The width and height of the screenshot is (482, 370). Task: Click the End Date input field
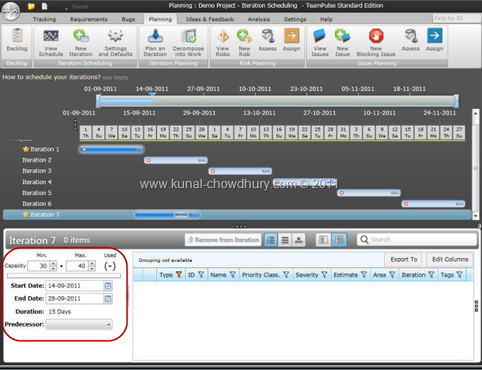point(75,298)
